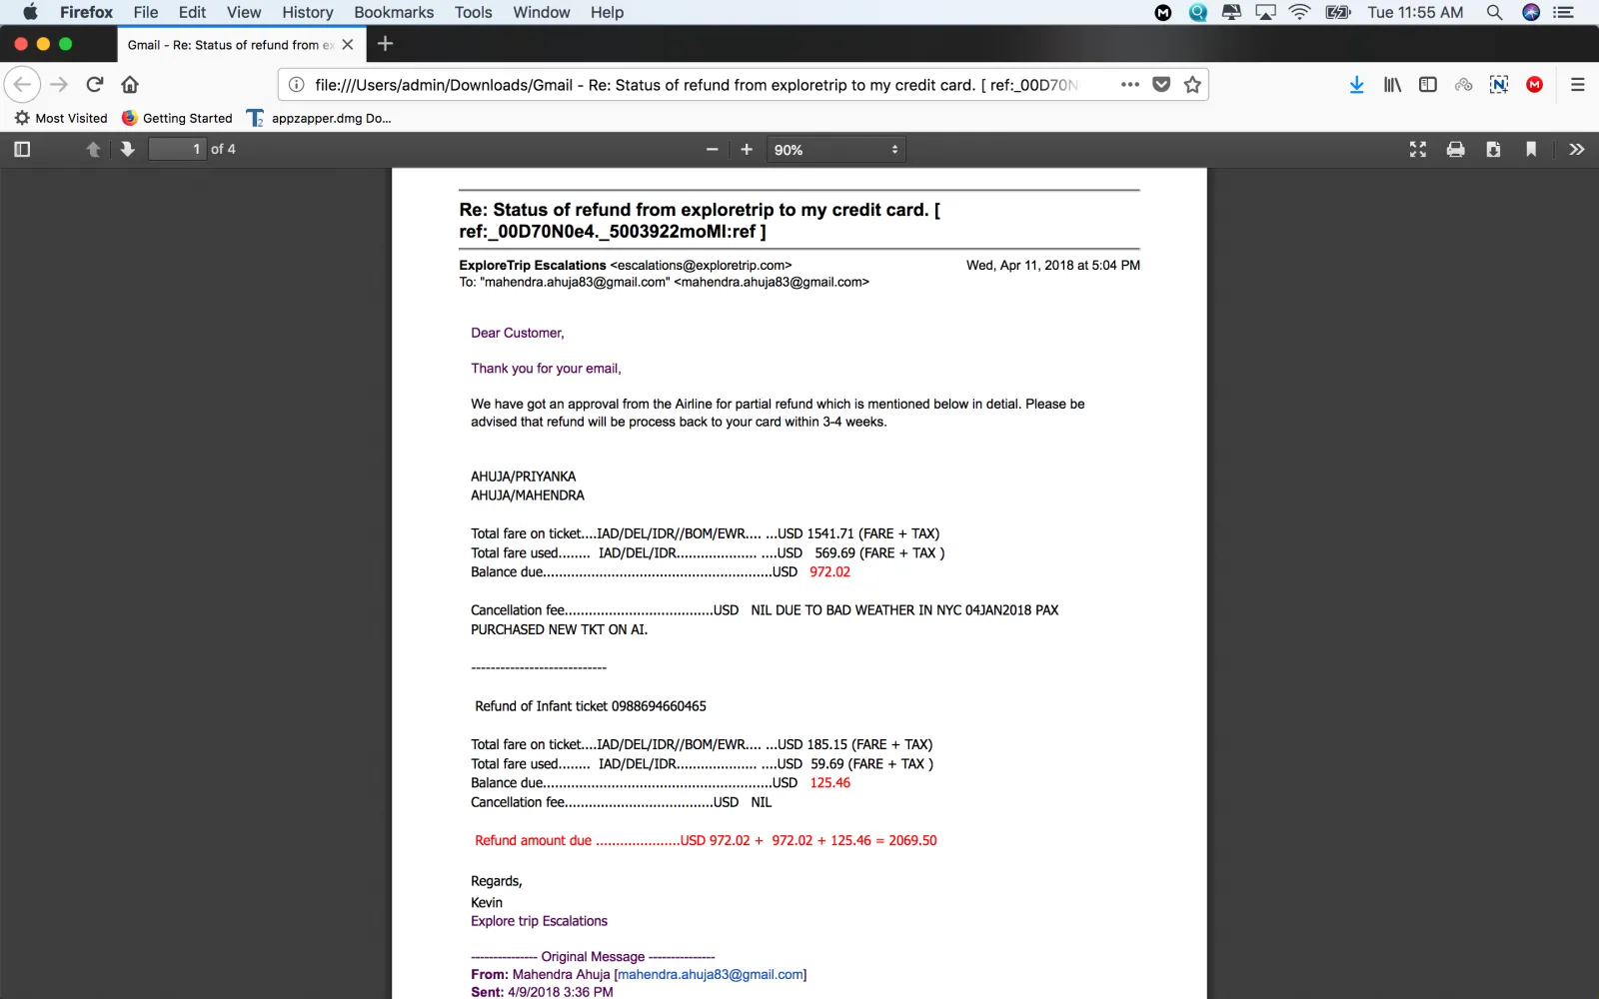The height and width of the screenshot is (999, 1599).
Task: Download the PDF file
Action: [1493, 149]
